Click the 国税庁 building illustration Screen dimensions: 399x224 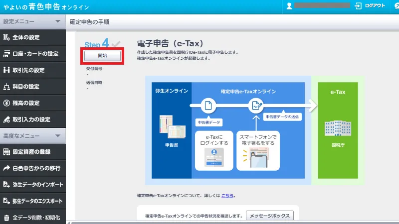[x=338, y=128]
